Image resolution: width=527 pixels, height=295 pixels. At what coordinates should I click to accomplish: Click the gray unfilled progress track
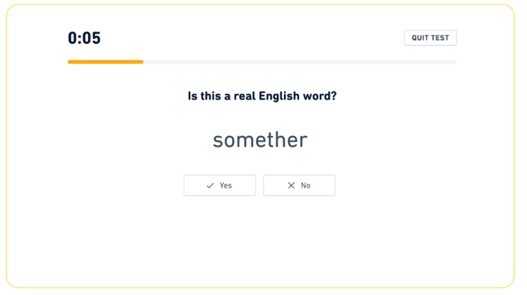299,62
